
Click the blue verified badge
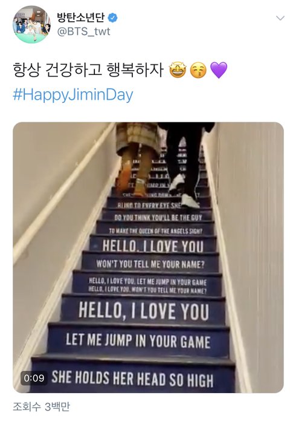pyautogui.click(x=112, y=18)
